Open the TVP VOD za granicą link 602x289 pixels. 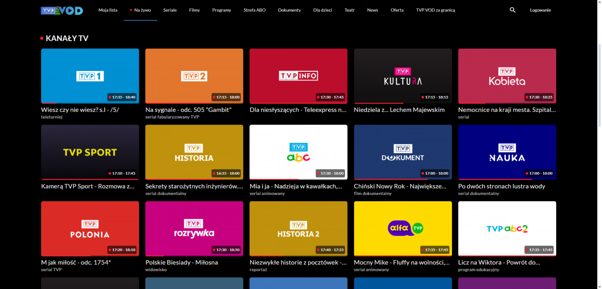click(435, 10)
